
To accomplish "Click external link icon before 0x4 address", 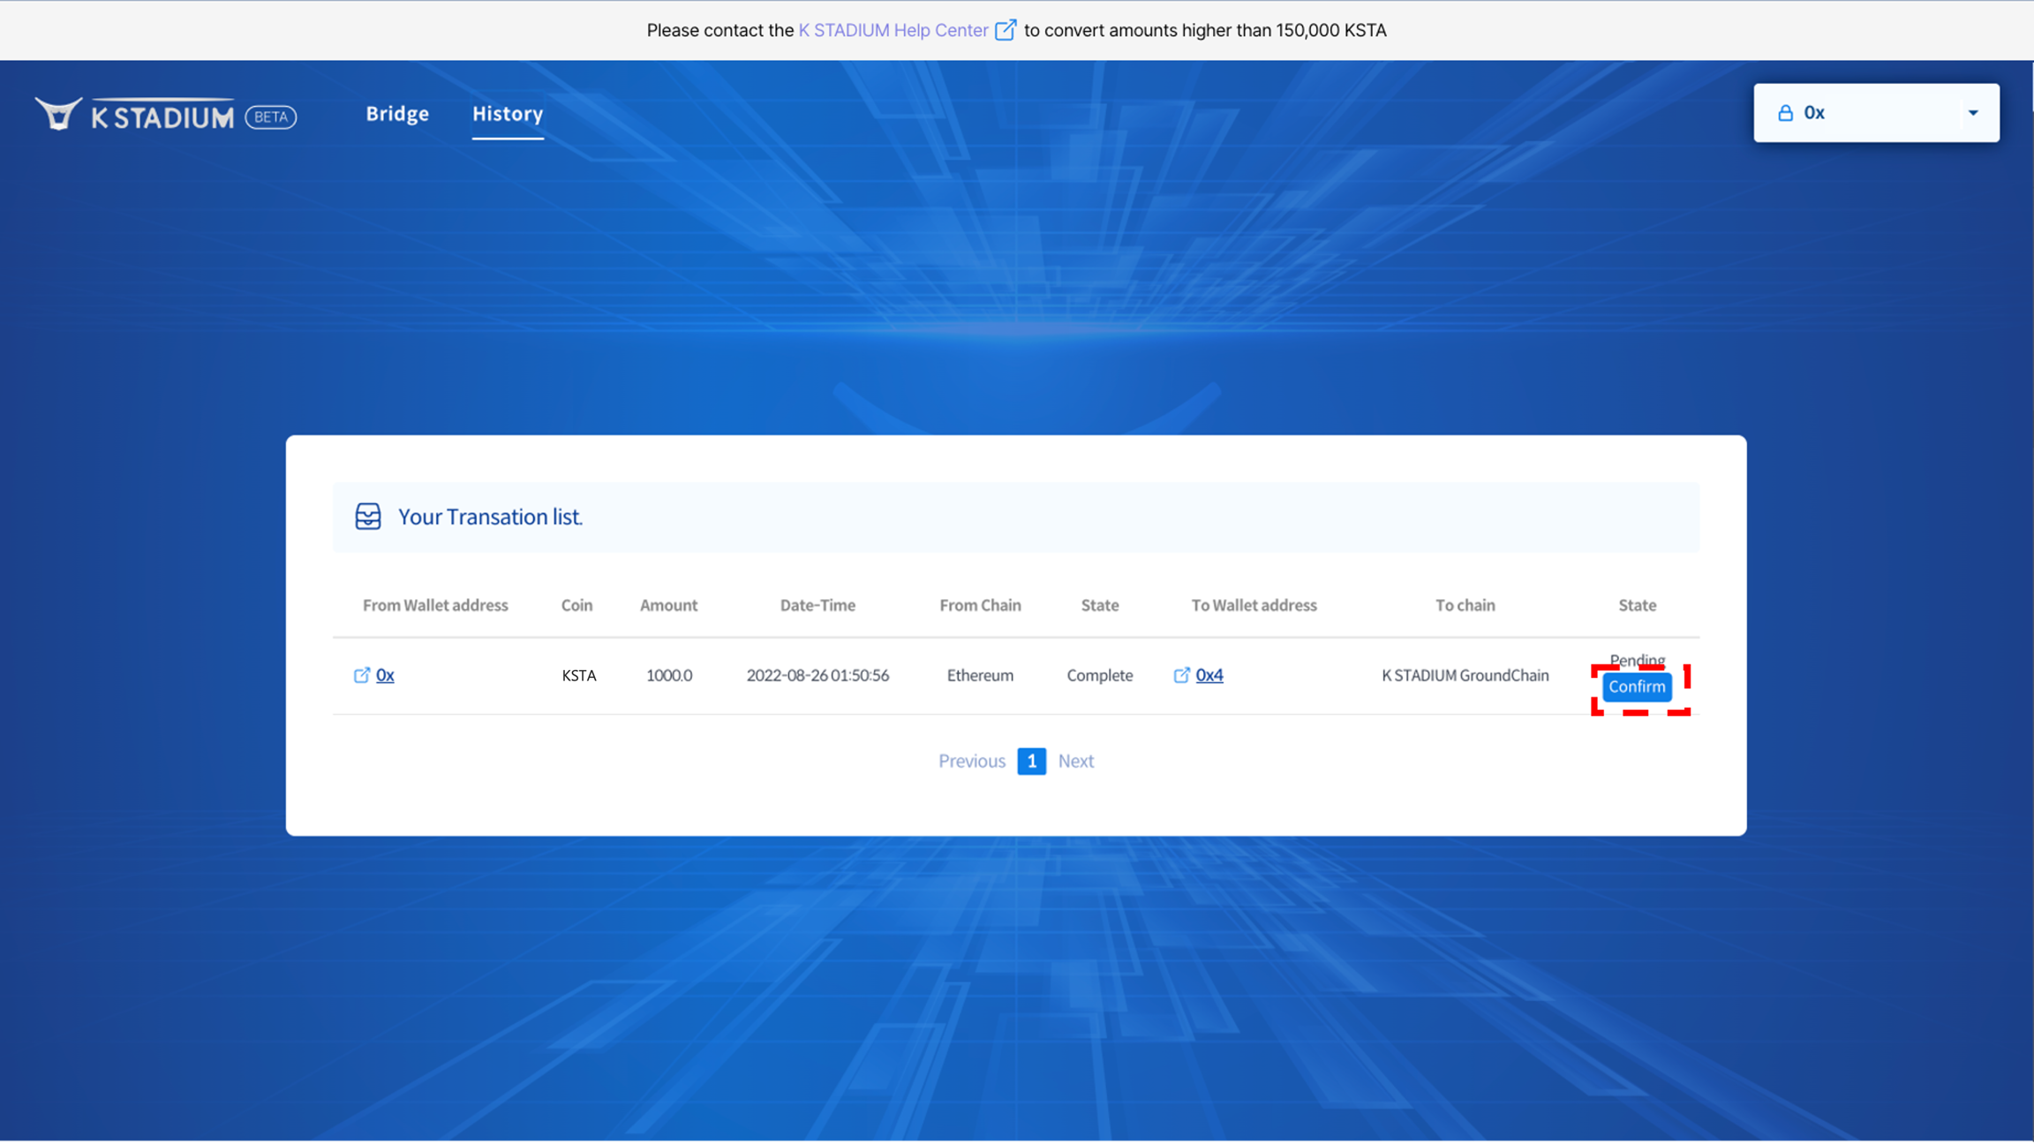I will [x=1181, y=675].
